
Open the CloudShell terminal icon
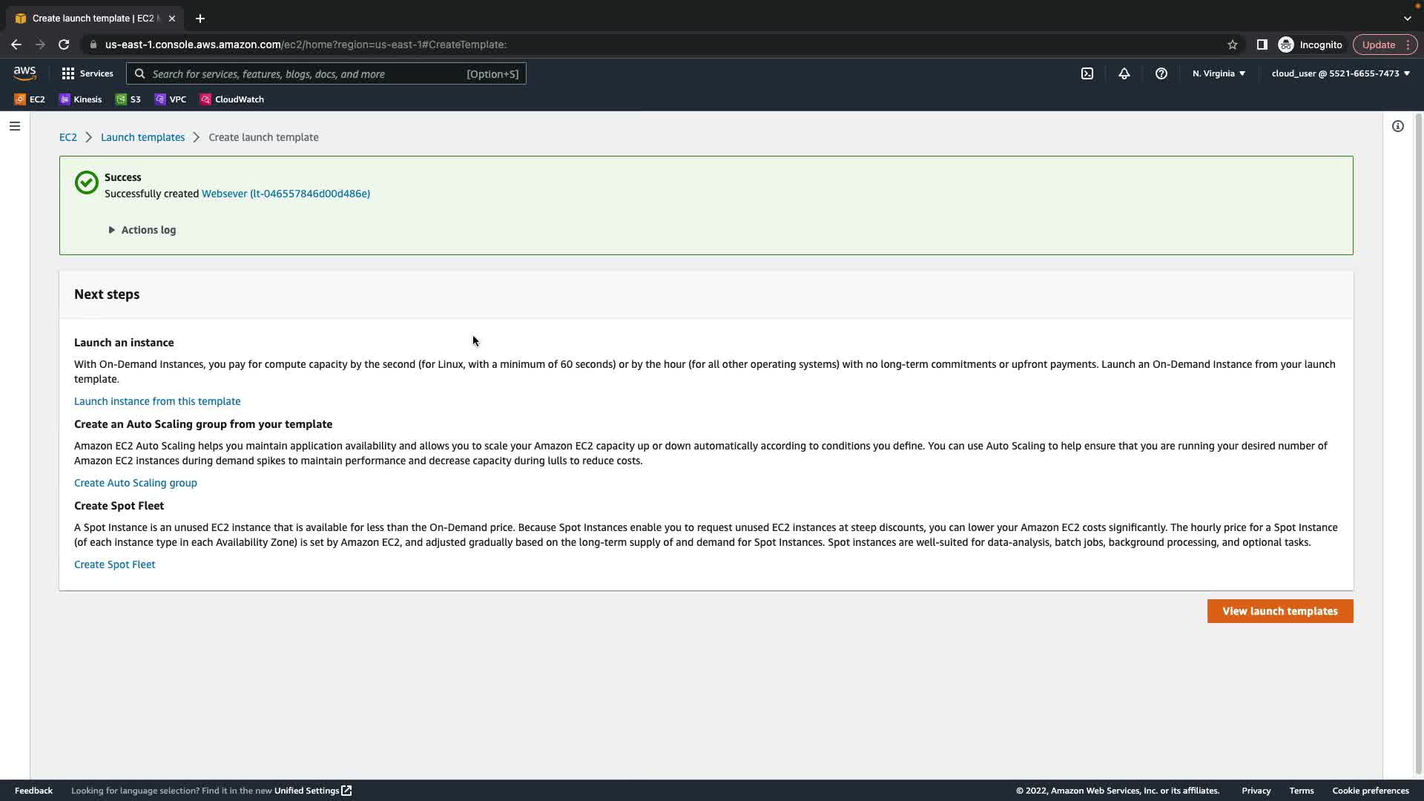tap(1087, 73)
